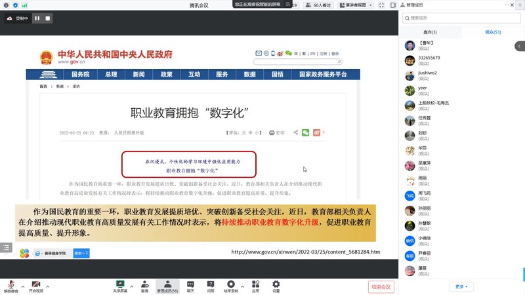Open meeting 设置 settings gear
525x295 pixels.
click(276, 286)
